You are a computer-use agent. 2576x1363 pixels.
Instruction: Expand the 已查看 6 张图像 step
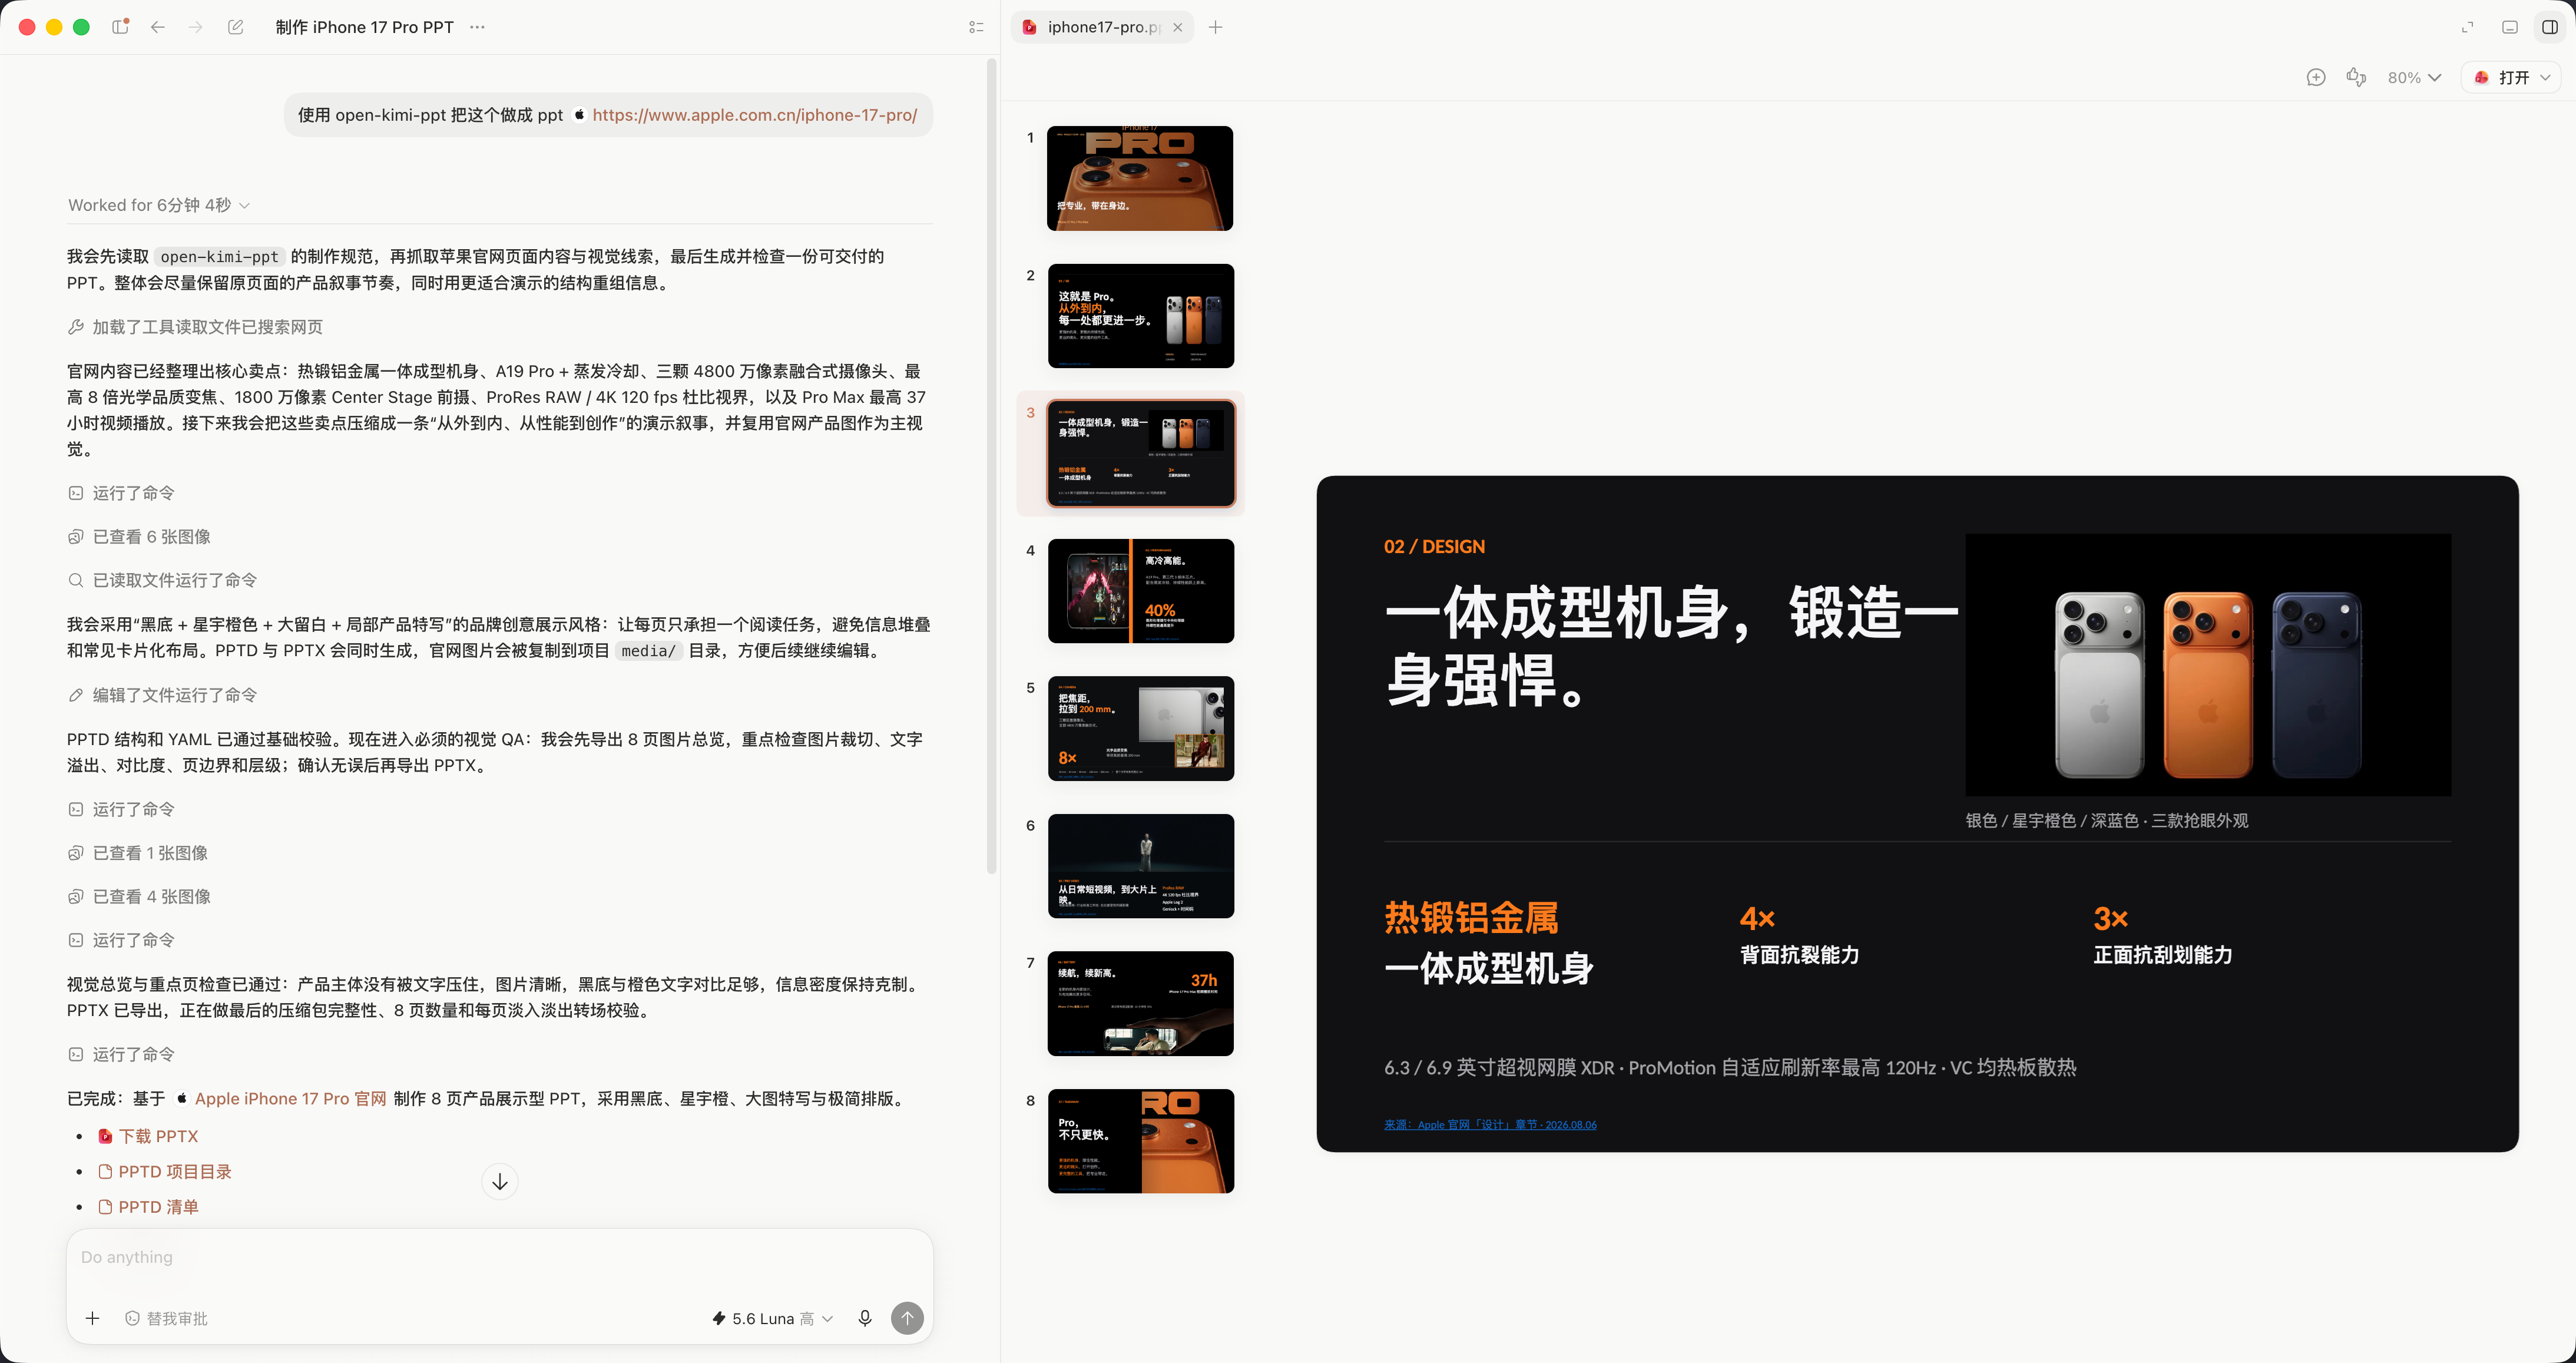[x=139, y=537]
